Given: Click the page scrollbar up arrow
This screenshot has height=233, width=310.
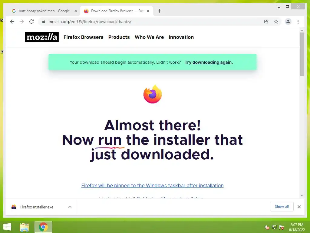Looking at the screenshot, I should (302, 30).
